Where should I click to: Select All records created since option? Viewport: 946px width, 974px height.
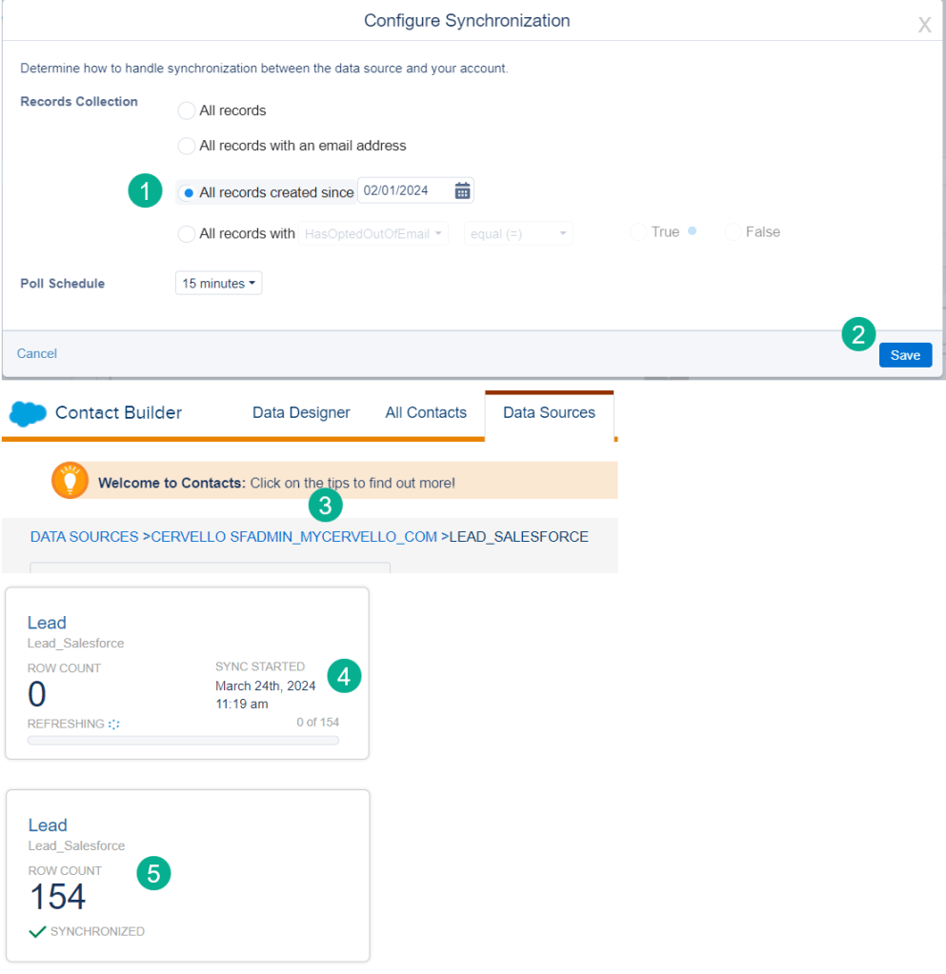189,193
